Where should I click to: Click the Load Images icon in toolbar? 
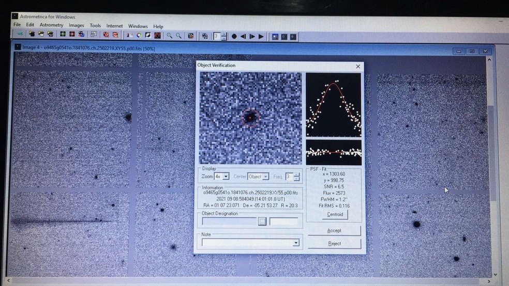click(32, 35)
